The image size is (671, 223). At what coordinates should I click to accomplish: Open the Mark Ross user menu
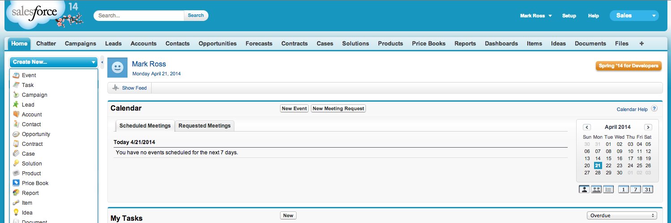pos(536,16)
